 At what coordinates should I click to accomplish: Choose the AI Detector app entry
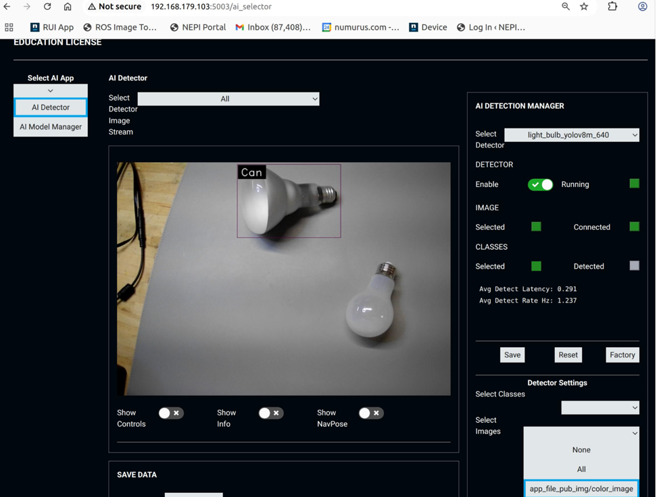tap(51, 107)
